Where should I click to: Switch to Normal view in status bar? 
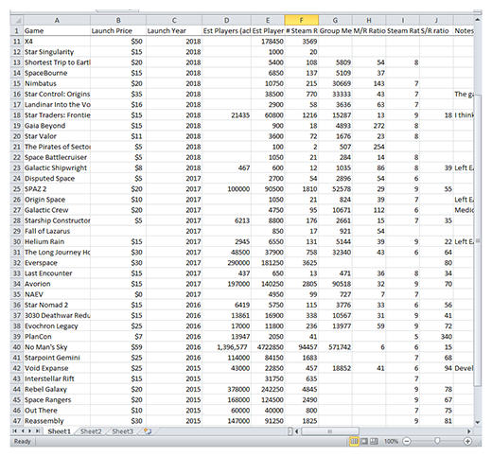pos(354,441)
